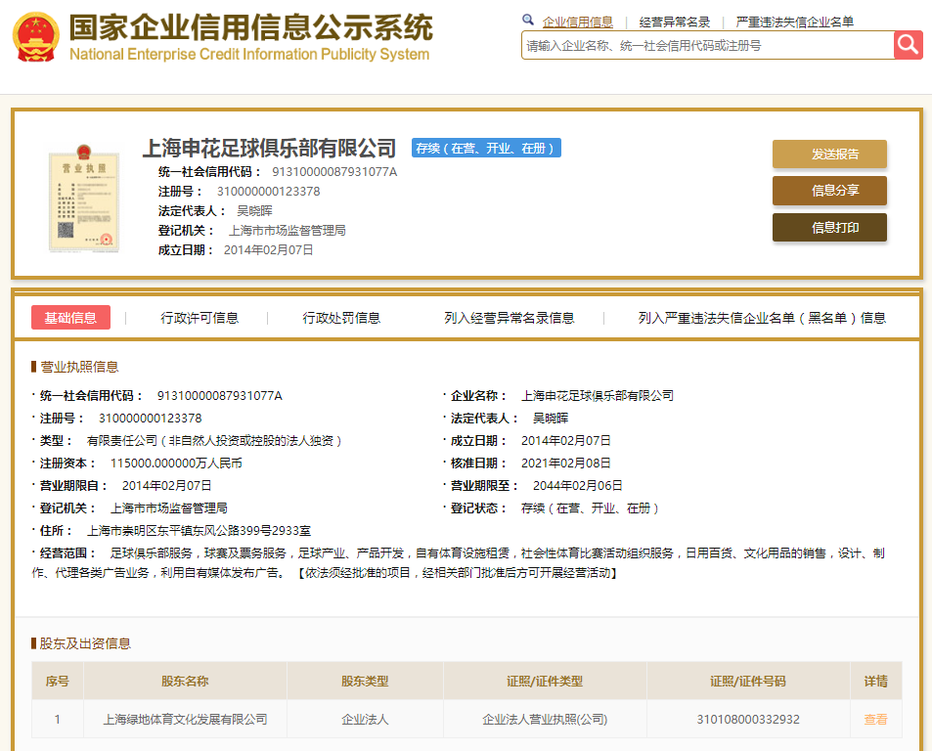Image resolution: width=932 pixels, height=751 pixels.
Task: Click credit code 91310000087931077A in header card
Action: click(334, 172)
